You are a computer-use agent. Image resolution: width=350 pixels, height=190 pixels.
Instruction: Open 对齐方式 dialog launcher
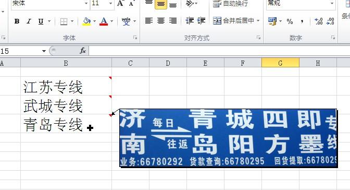point(258,38)
